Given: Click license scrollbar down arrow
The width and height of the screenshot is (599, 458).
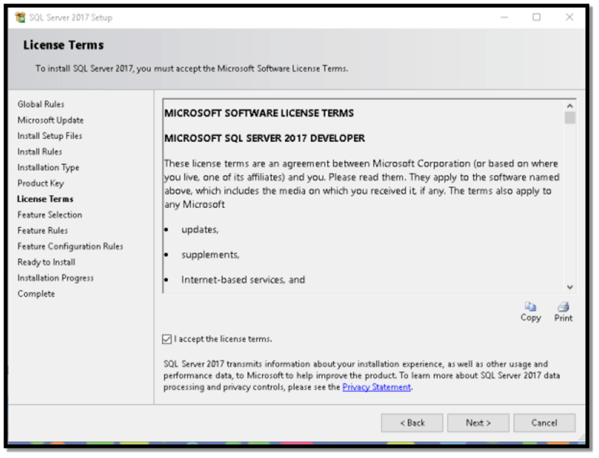Looking at the screenshot, I should pyautogui.click(x=570, y=287).
